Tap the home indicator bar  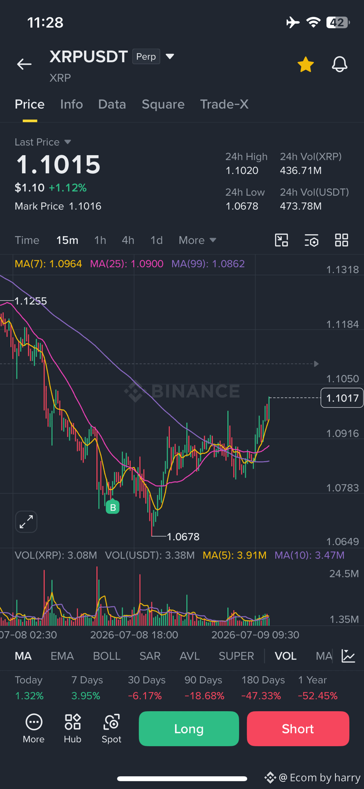coord(182,778)
